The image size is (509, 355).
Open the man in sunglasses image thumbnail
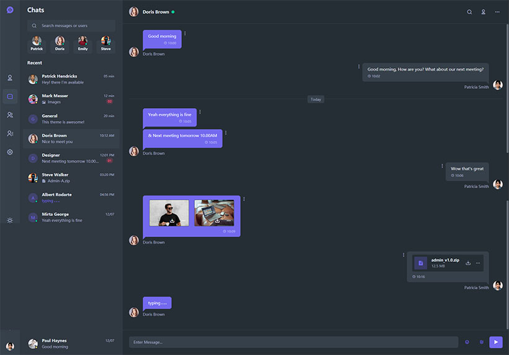[169, 213]
